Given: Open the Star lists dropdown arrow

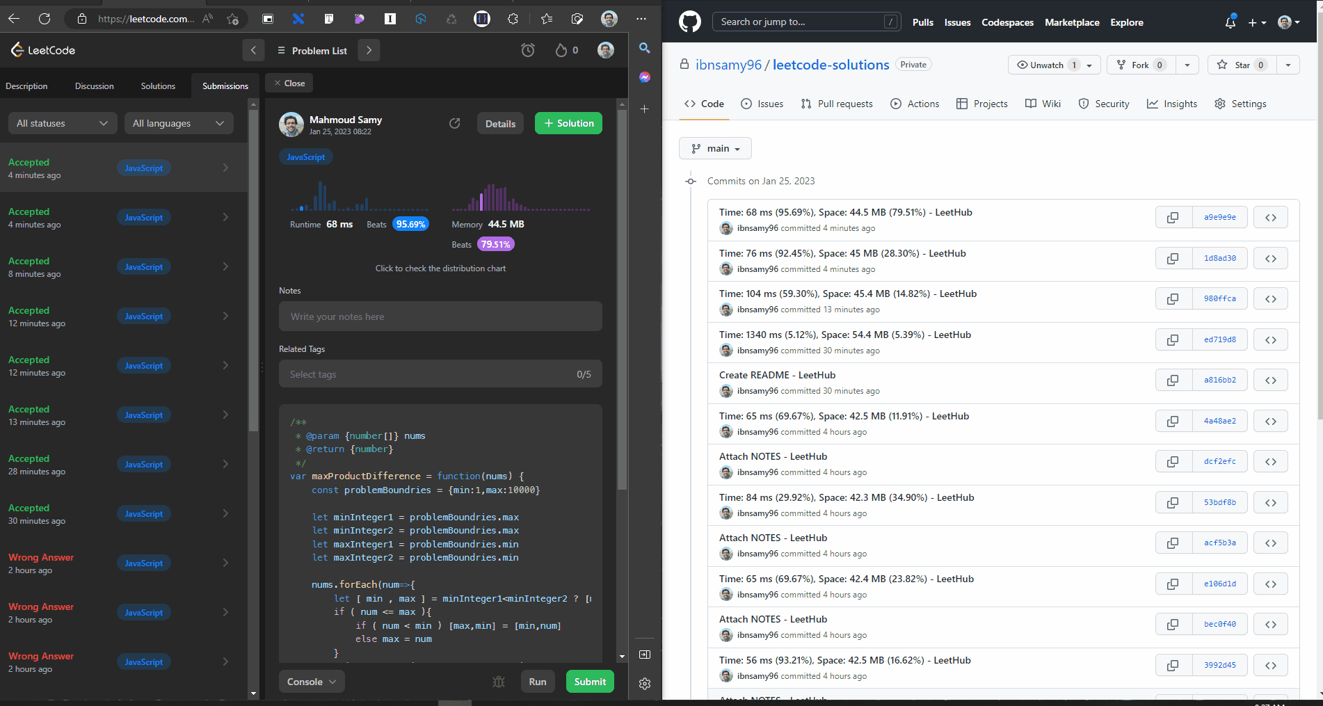Looking at the screenshot, I should (1288, 65).
